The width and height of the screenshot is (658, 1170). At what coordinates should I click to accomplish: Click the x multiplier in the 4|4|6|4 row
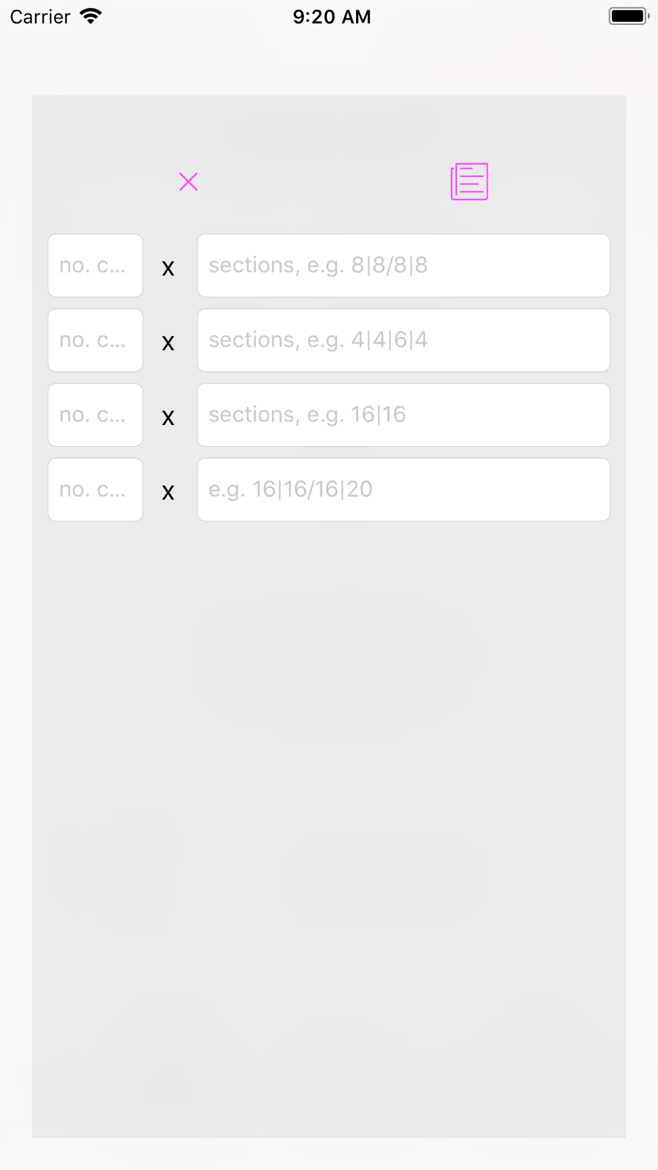tap(168, 343)
